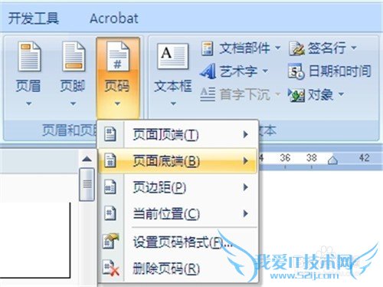Open the 签名行 dropdown arrow
Viewport: 383px width, 287px height.
click(x=354, y=48)
